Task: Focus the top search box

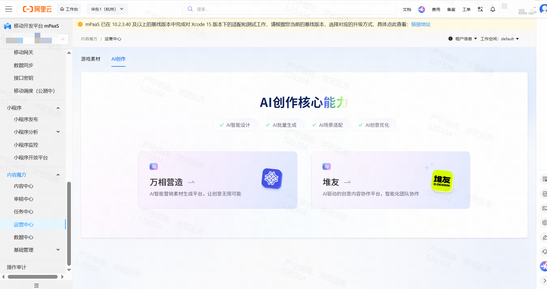Action: point(289,9)
